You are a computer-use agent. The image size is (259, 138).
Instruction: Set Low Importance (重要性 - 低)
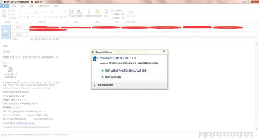coord(118,18)
